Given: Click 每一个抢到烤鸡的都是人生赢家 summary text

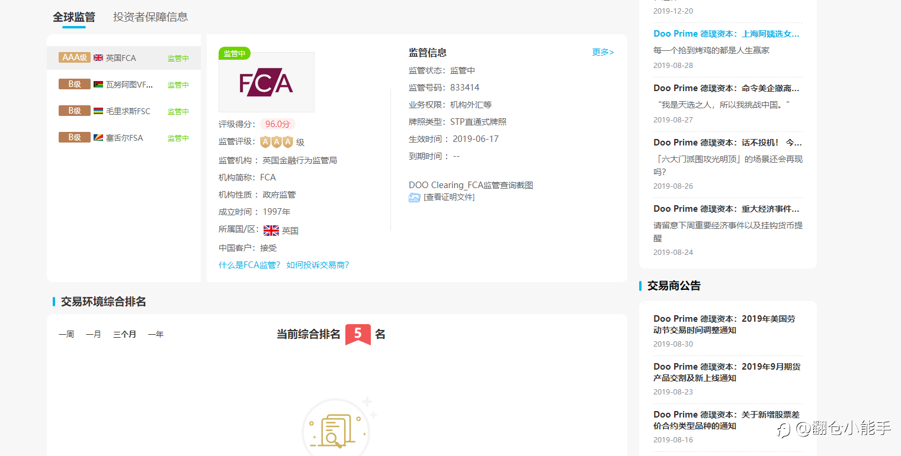Looking at the screenshot, I should click(x=711, y=50).
